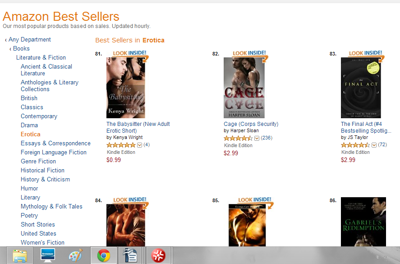
Task: Open the Gabriel's Redemption book cover
Action: (363, 222)
